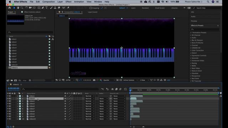Switch to the Standard workspace

145,8
